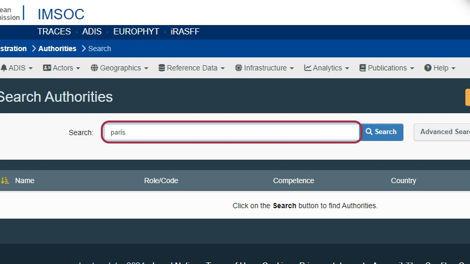Click the magnifier icon in Search button
This screenshot has height=264, width=470.
tap(369, 131)
